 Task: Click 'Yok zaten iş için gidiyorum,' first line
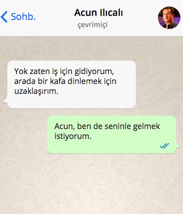(64, 71)
